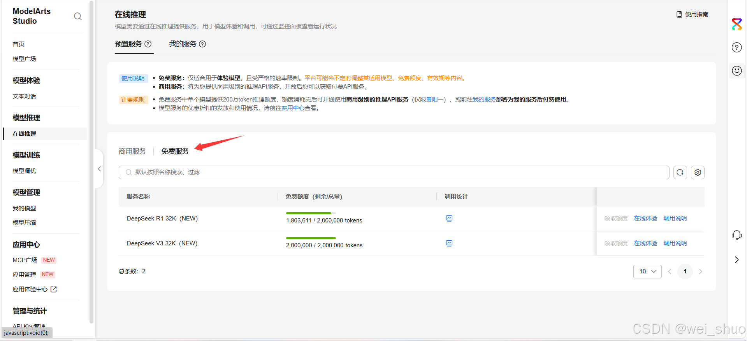Open 模型广场 in sidebar
747x341 pixels.
click(24, 59)
